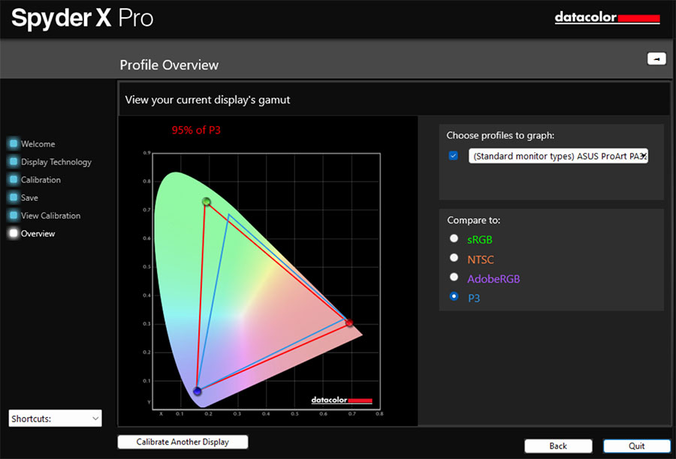Screen dimensions: 676x459
Task: Uncheck the ASUS ProArt profile checkbox
Action: pos(453,155)
